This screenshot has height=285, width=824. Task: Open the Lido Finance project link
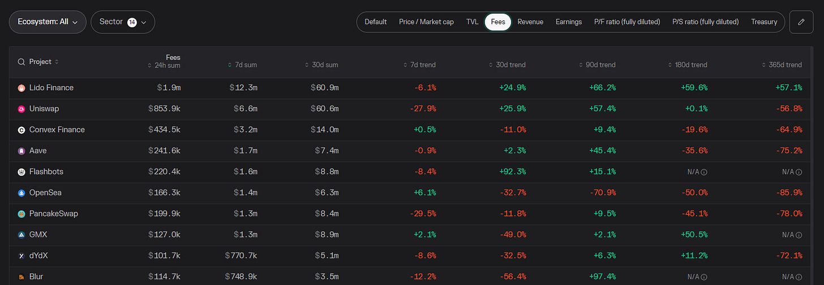[x=51, y=88]
